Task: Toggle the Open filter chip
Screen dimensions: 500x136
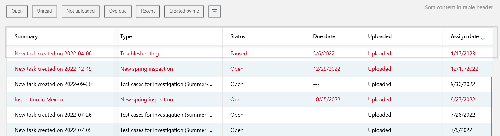Action: pos(17,11)
